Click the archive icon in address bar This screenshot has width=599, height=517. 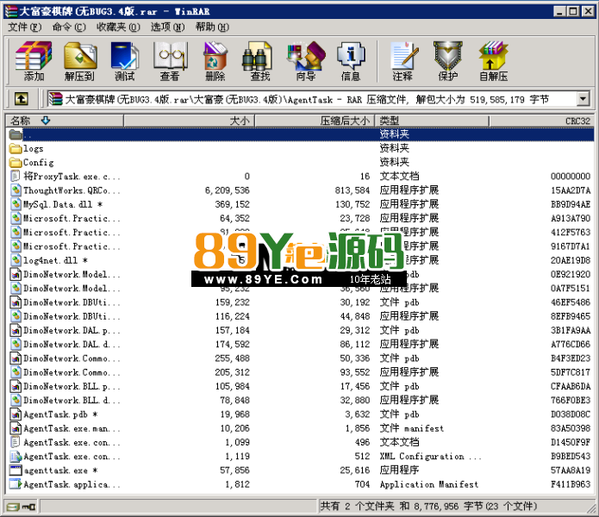pyautogui.click(x=55, y=99)
